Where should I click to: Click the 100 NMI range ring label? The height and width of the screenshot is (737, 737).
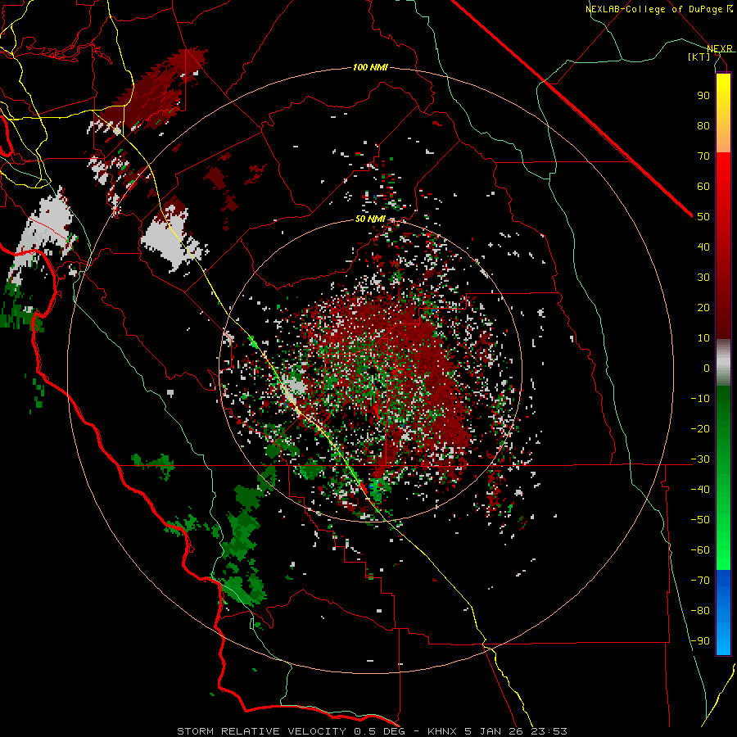coord(370,68)
